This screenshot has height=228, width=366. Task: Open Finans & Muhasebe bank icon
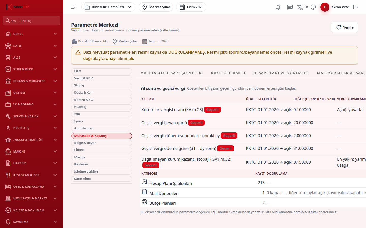(8, 81)
